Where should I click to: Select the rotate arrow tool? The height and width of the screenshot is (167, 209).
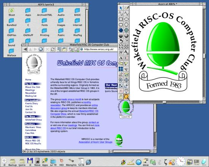121,41
